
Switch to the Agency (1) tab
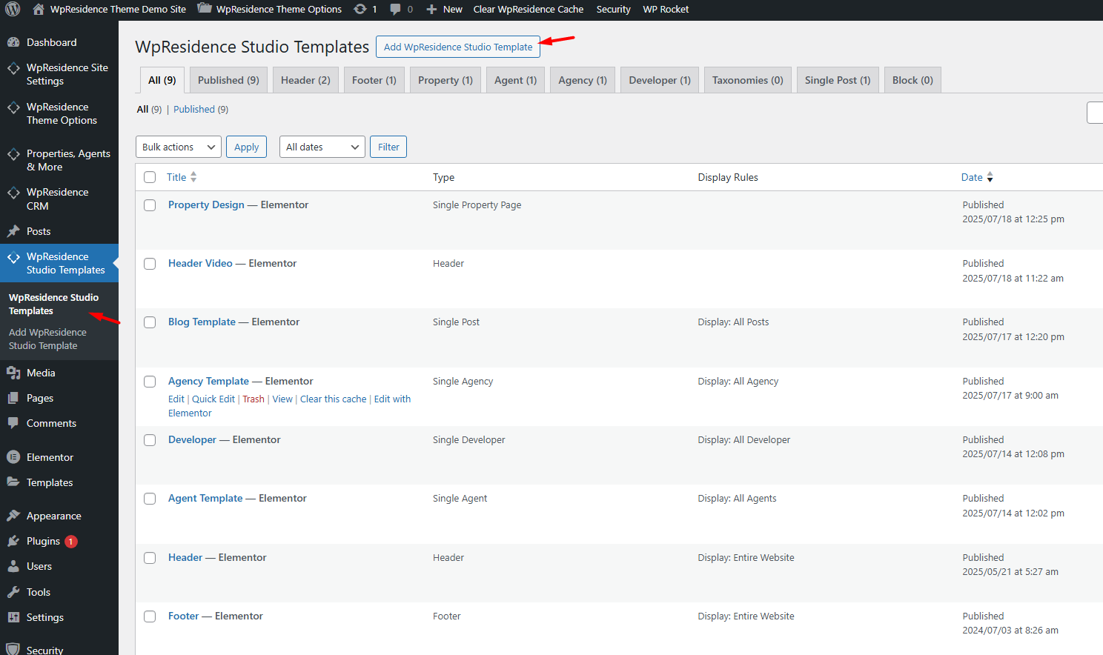click(x=583, y=80)
